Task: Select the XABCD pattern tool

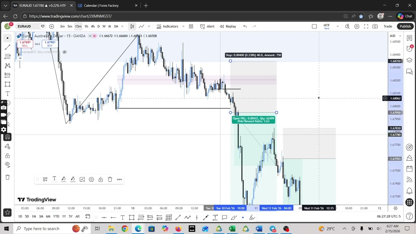Action: pyautogui.click(x=7, y=66)
